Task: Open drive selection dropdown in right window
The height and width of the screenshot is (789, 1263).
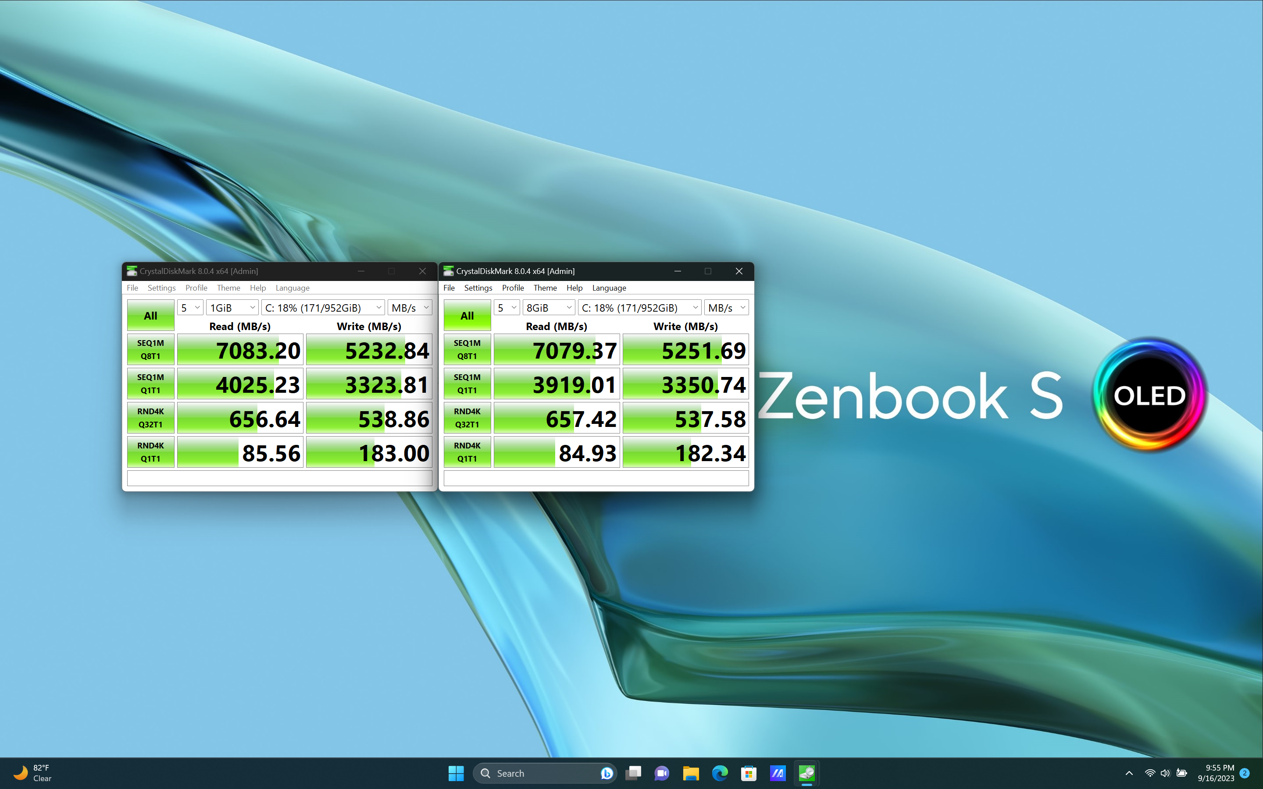Action: click(x=639, y=308)
